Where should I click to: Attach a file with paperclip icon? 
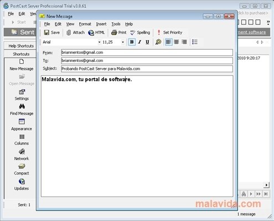pos(75,33)
